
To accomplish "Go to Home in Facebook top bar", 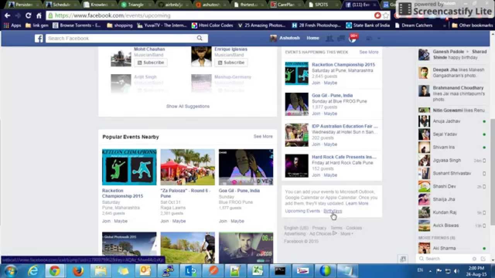I will click(313, 38).
